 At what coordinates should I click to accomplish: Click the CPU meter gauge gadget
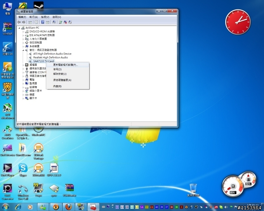(x=233, y=186)
